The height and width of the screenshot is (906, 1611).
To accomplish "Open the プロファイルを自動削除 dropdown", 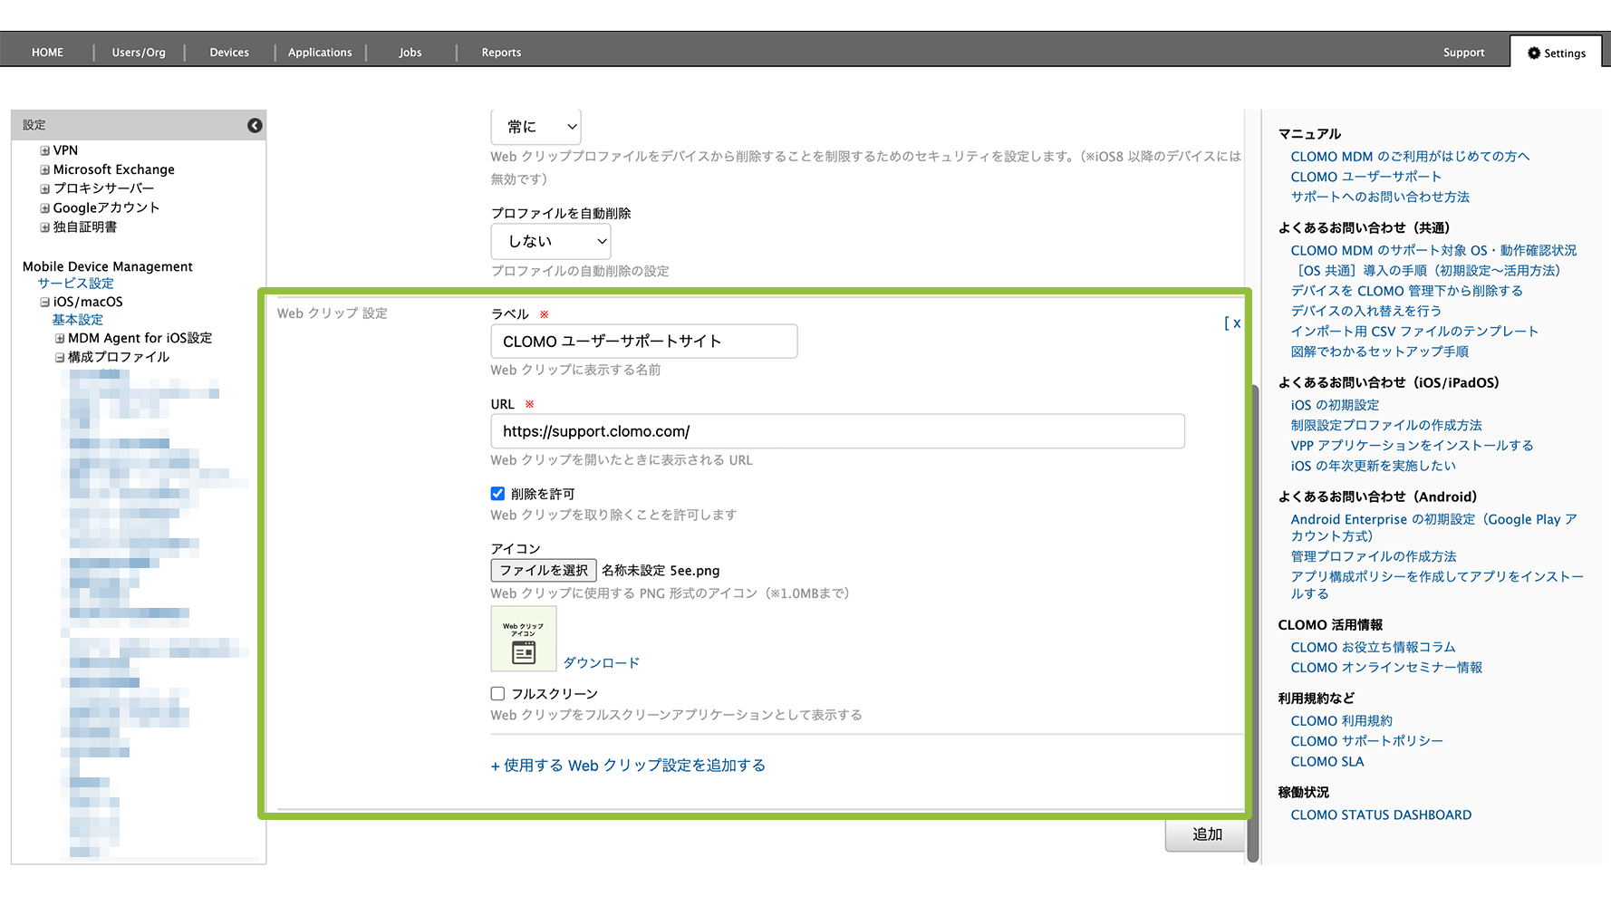I will pos(550,242).
